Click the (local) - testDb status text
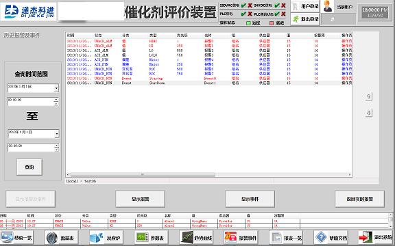 81,181
